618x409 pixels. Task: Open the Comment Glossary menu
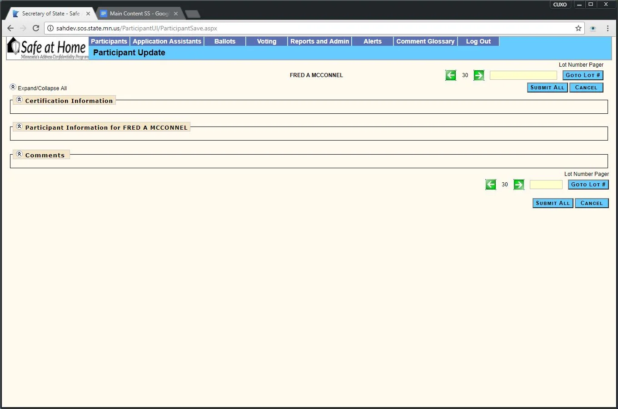(x=425, y=41)
